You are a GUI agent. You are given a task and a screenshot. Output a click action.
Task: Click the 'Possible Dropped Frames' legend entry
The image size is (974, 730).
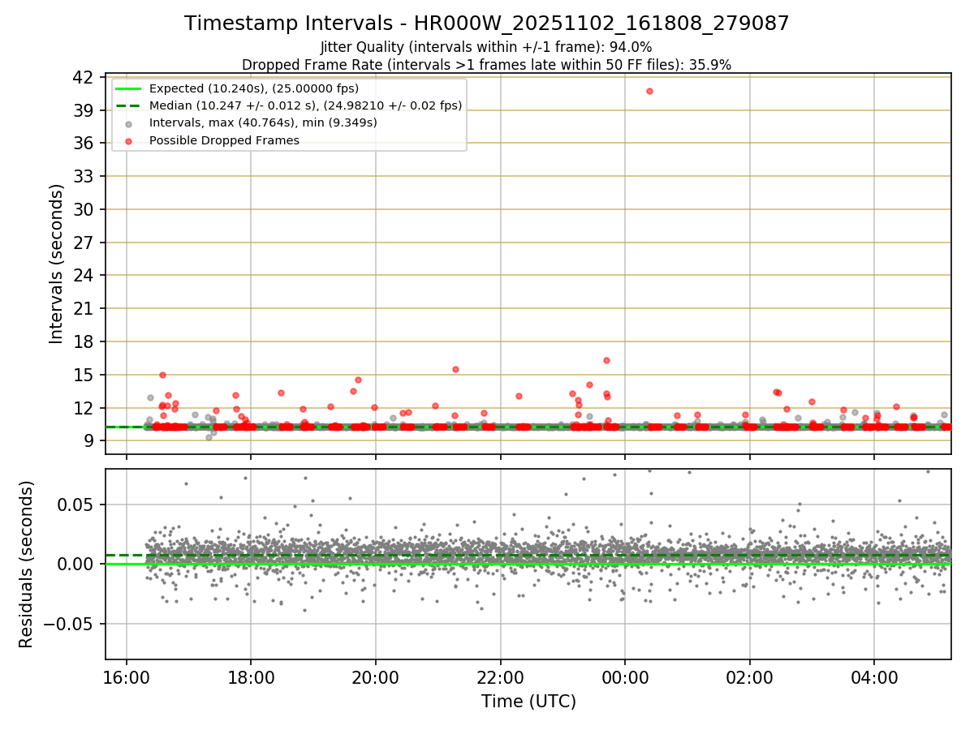[224, 140]
